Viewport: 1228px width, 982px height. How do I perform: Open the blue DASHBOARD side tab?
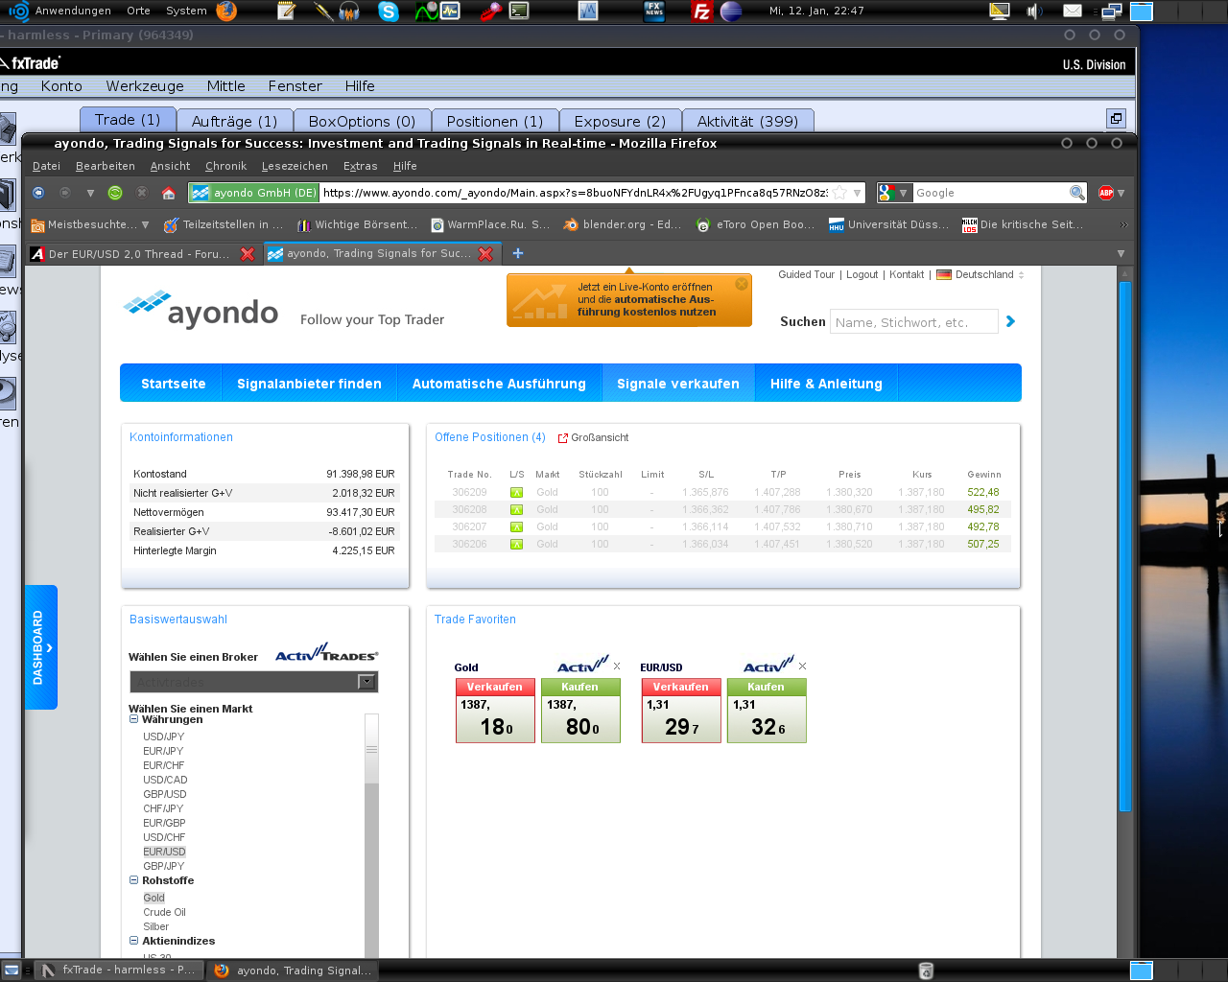pyautogui.click(x=40, y=647)
